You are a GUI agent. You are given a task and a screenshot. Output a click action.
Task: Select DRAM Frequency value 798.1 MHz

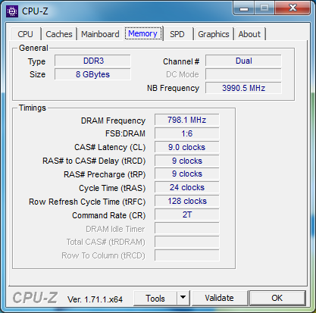point(187,120)
